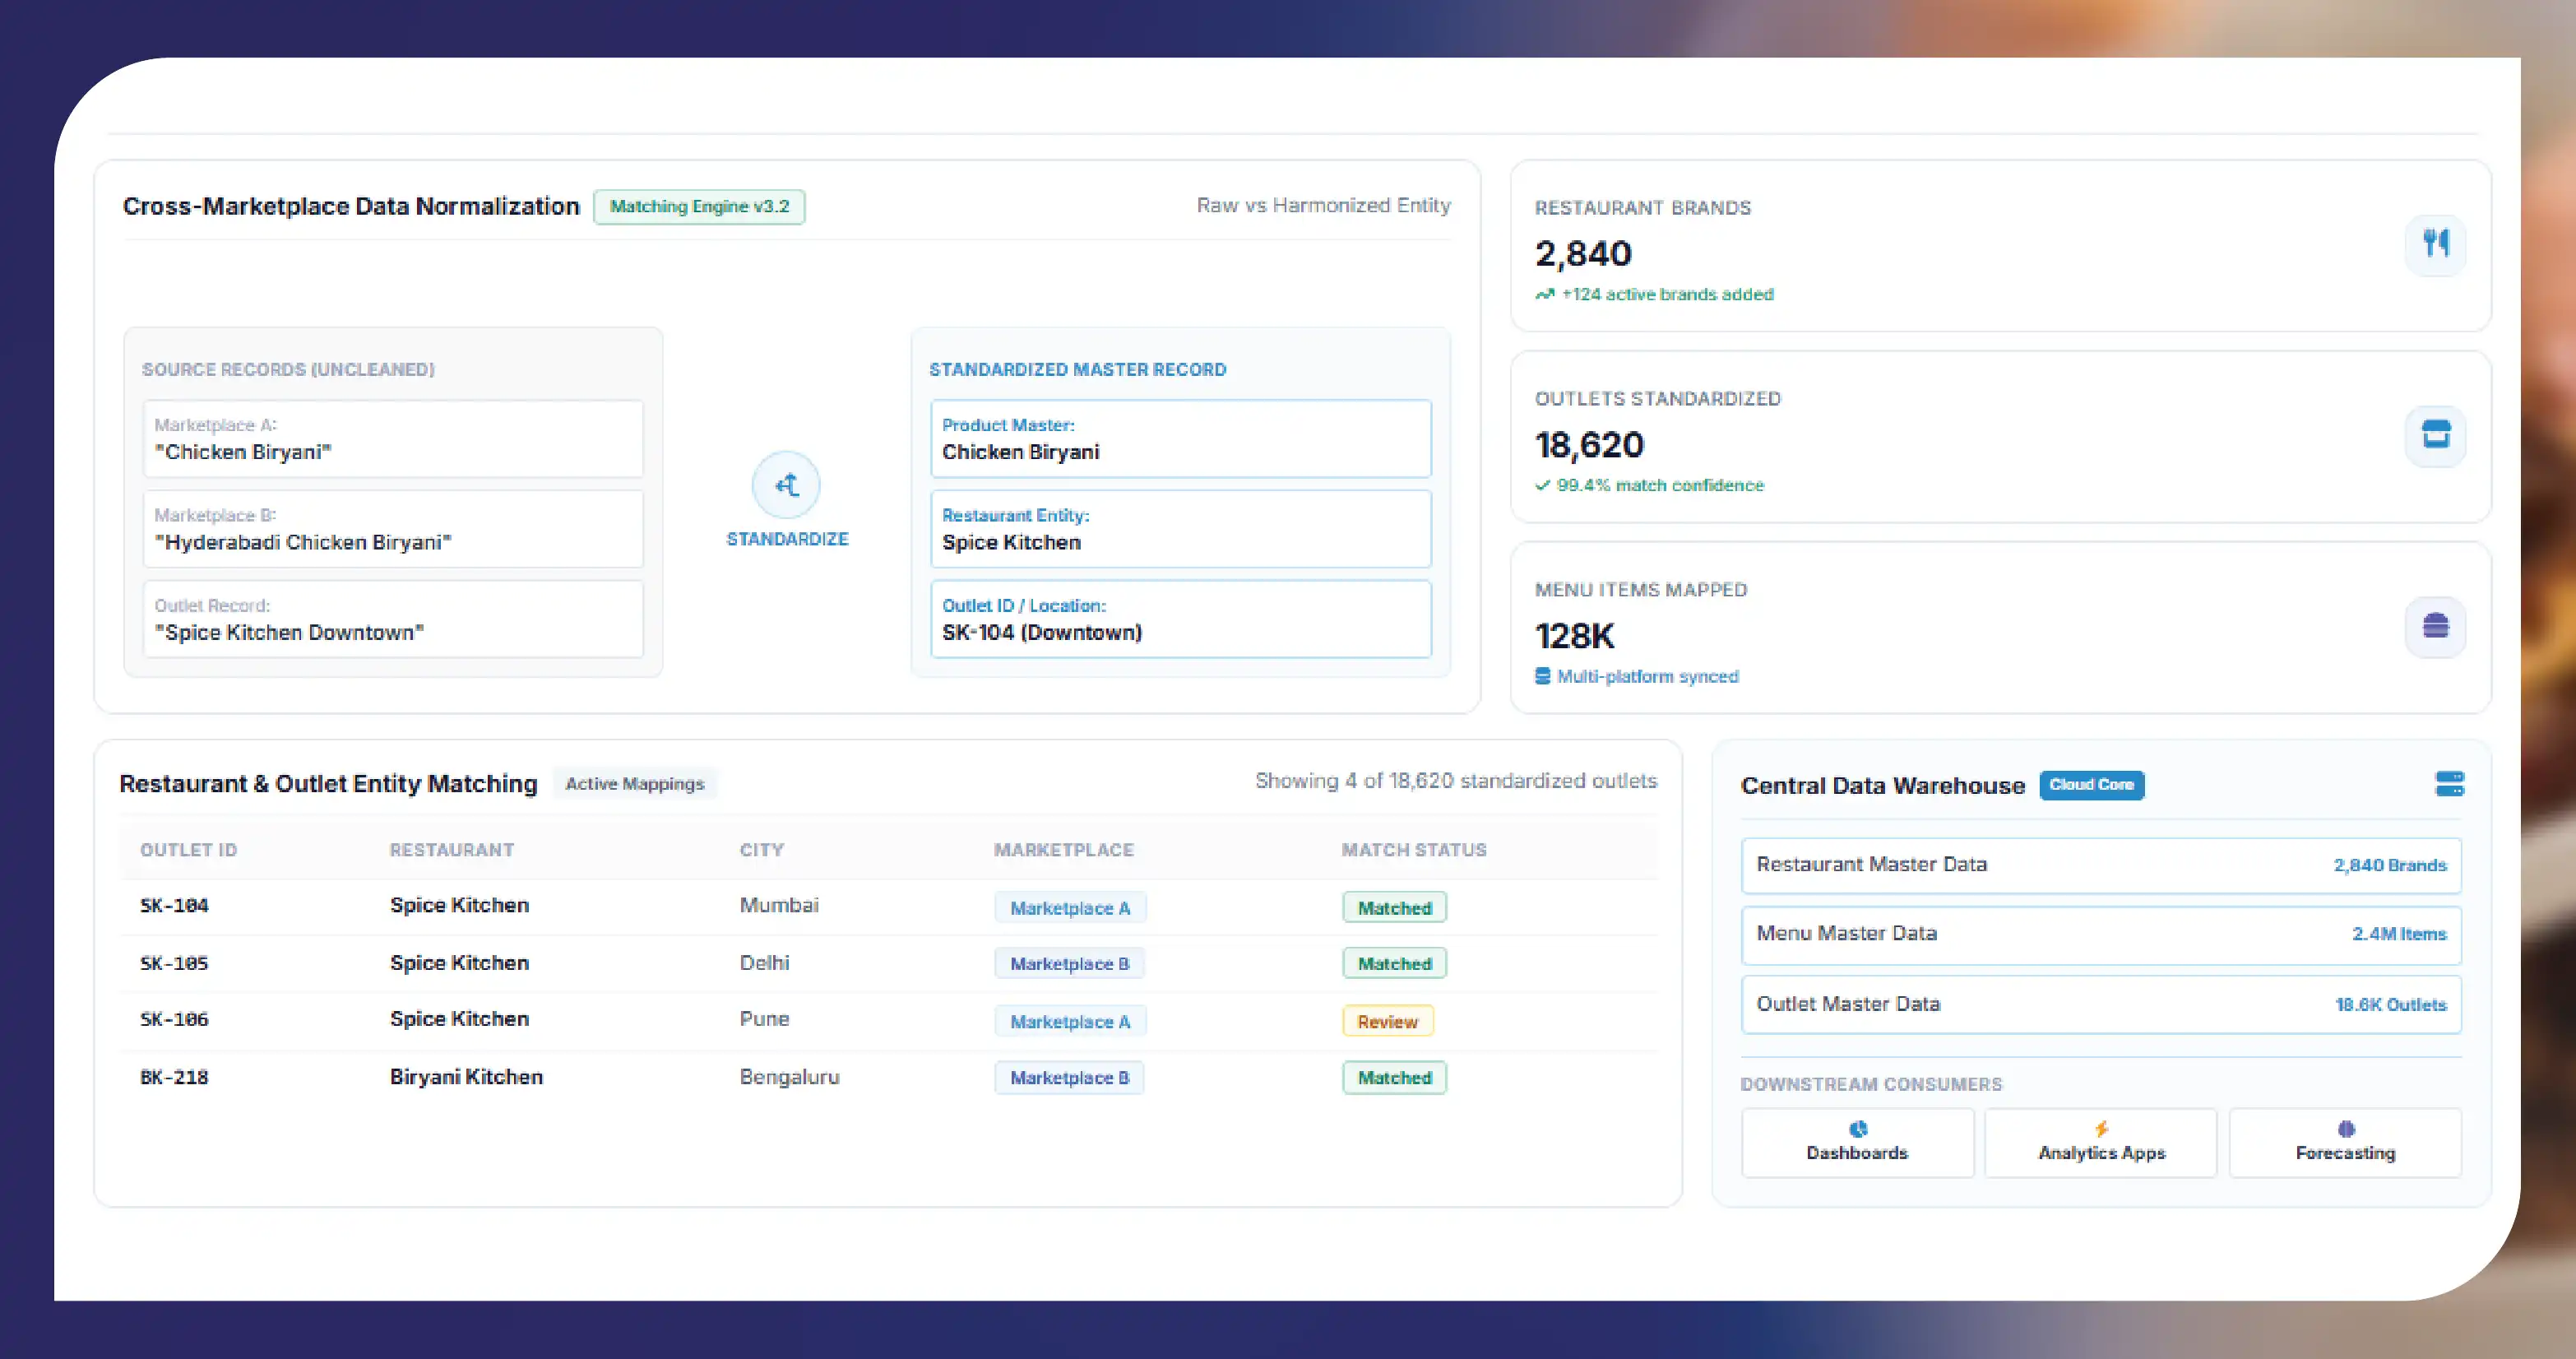Click the 128K Menu Items Mapped value
Viewport: 2576px width, 1359px height.
pos(1575,635)
